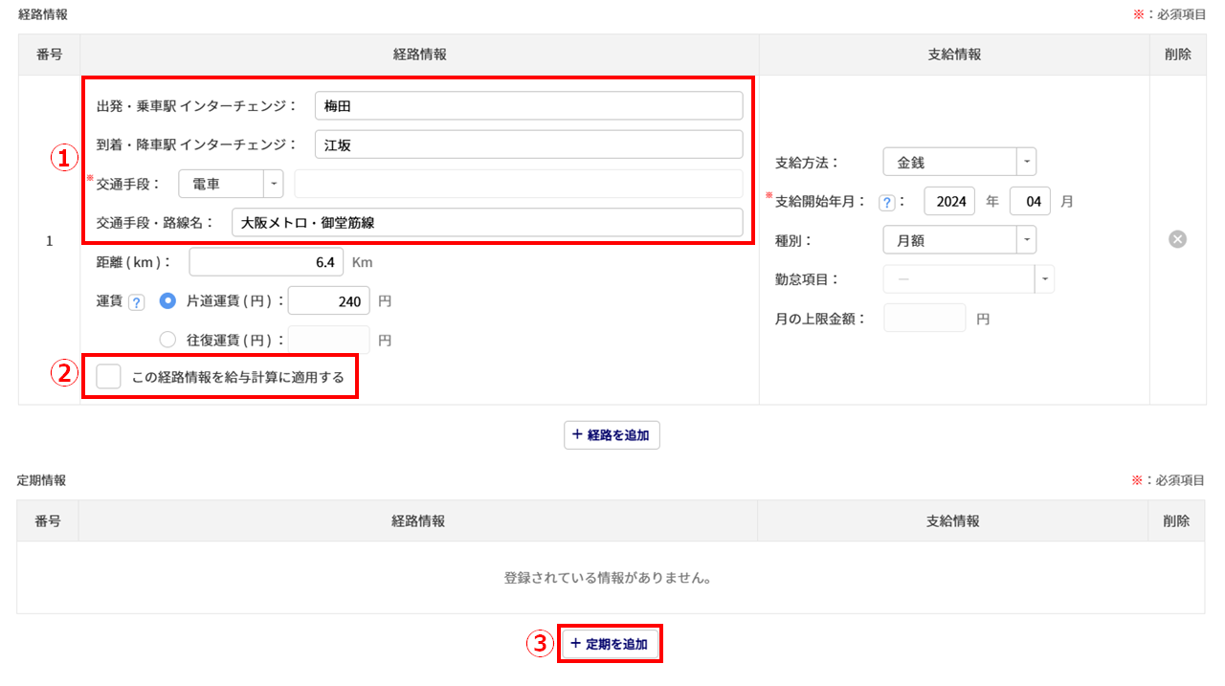Click the help icon beside 支給開始年月
Viewport: 1225px width, 686px height.
[886, 202]
